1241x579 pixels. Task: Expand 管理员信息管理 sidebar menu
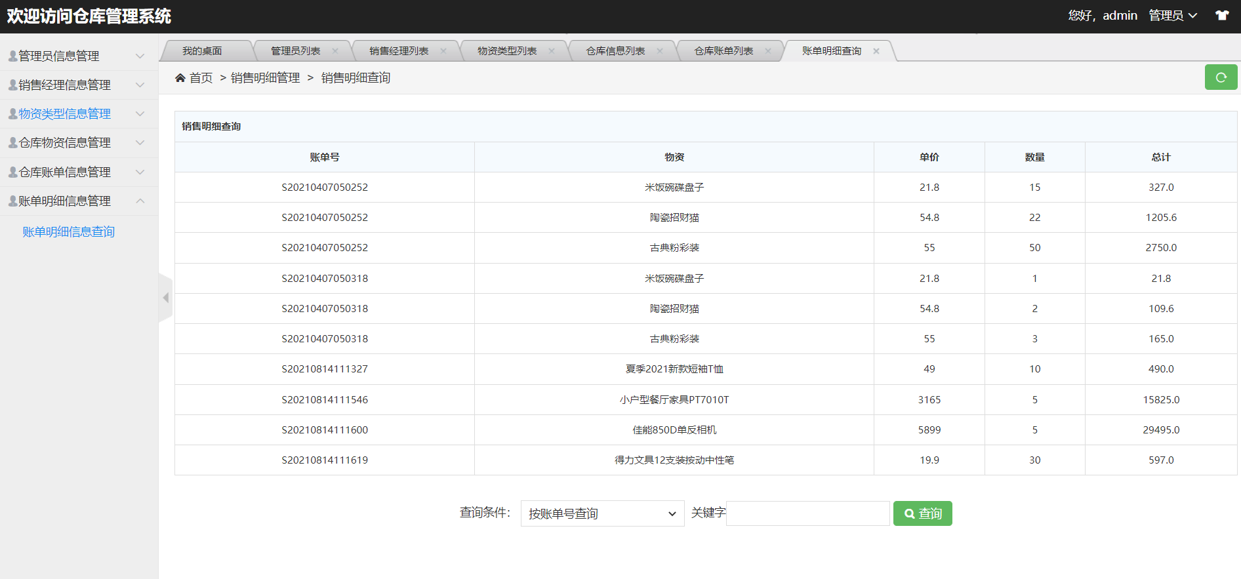click(x=79, y=56)
